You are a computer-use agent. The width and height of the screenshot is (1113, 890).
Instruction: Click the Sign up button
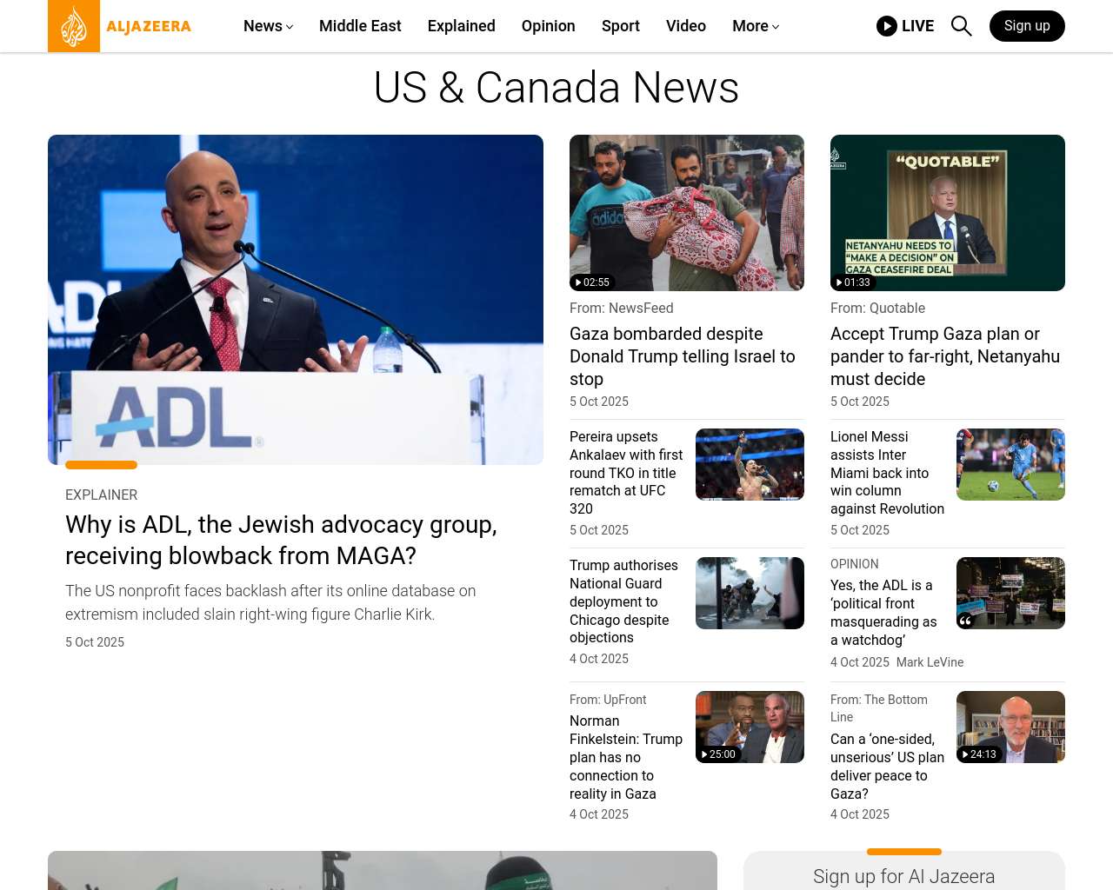1027,26
